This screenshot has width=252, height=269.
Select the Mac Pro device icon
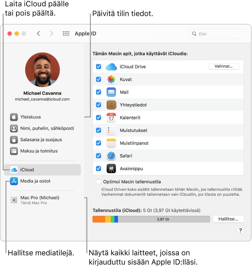tap(14, 200)
